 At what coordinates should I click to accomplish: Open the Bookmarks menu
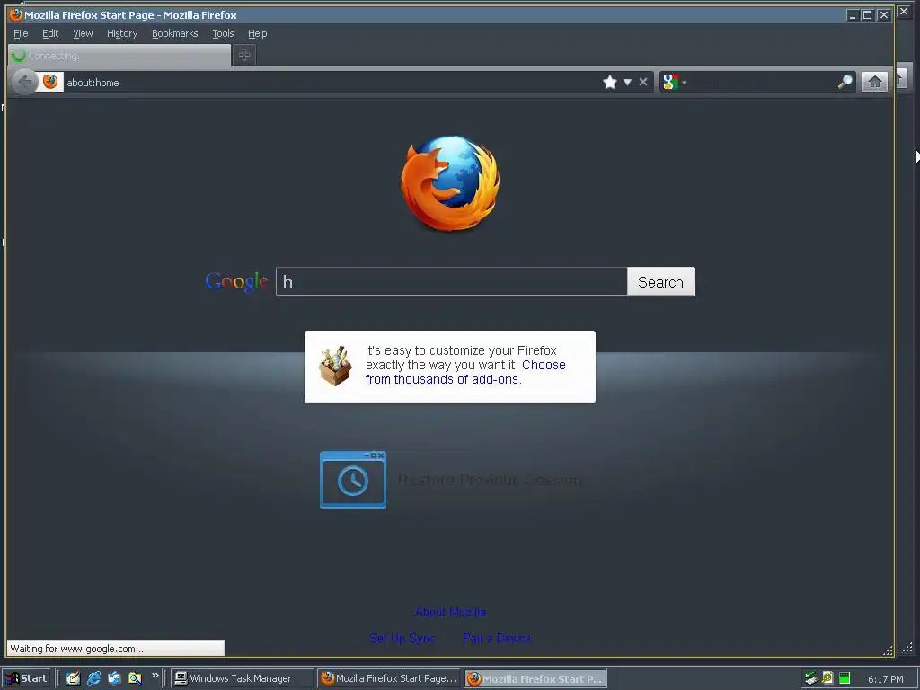(x=175, y=33)
